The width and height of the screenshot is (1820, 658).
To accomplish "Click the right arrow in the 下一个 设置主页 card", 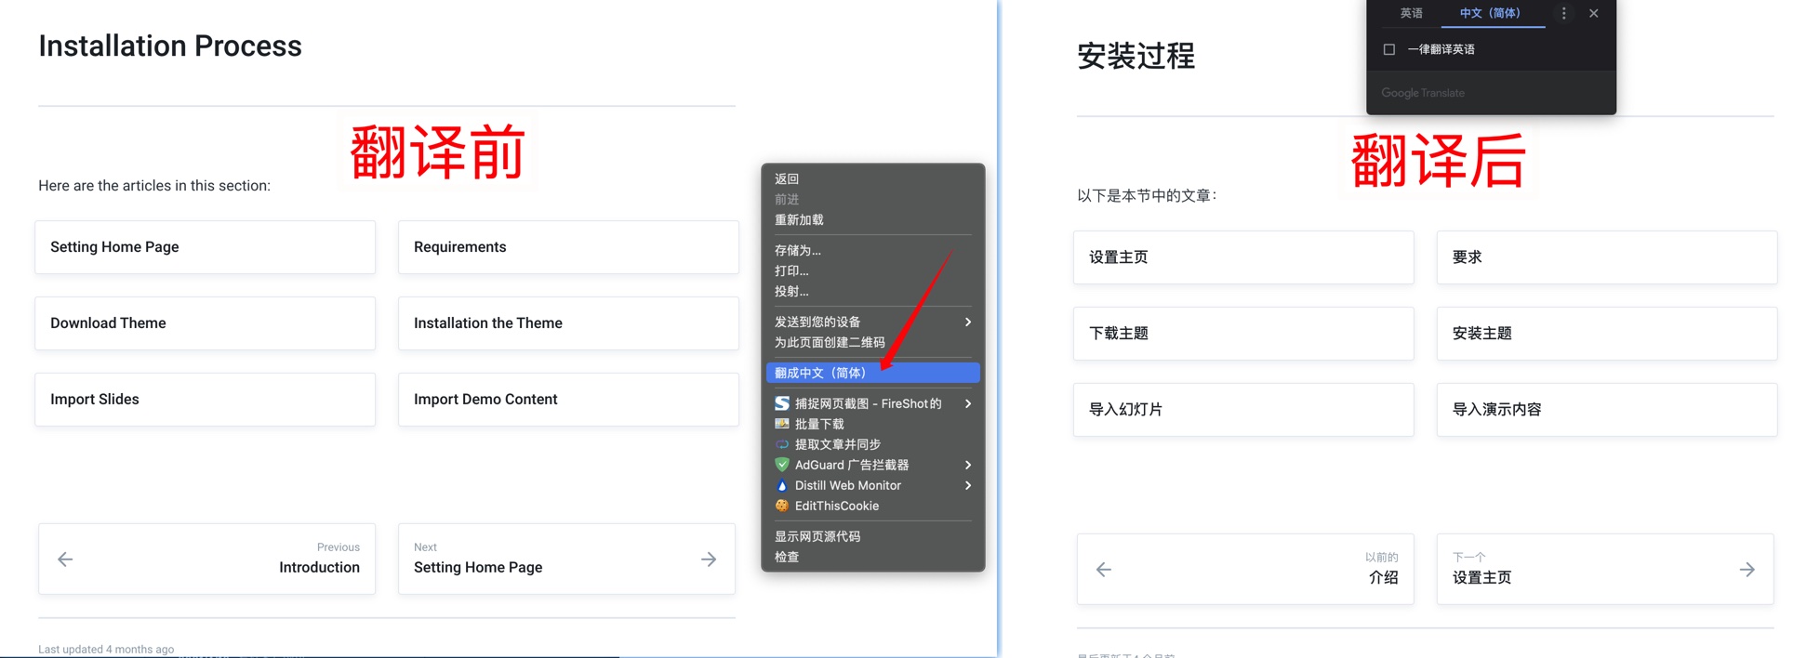I will [1747, 569].
